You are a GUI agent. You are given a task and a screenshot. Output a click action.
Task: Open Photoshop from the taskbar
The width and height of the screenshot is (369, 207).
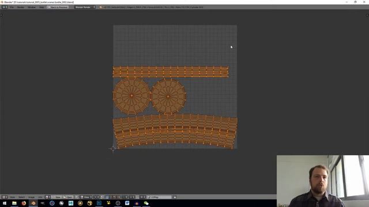pyautogui.click(x=99, y=203)
